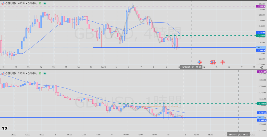
Task: Select the green dashed horizontal line in the 1-hour chart
Action: tap(209, 104)
